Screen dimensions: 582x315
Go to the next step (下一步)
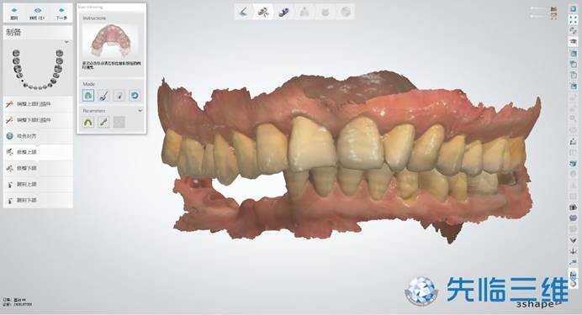pyautogui.click(x=61, y=13)
